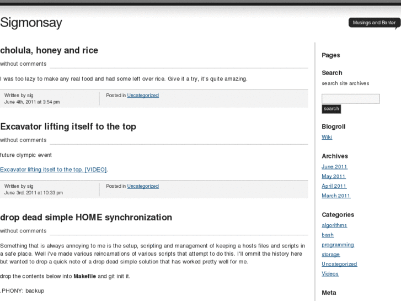Follow the Excavator [VIDEO] link

click(x=54, y=170)
